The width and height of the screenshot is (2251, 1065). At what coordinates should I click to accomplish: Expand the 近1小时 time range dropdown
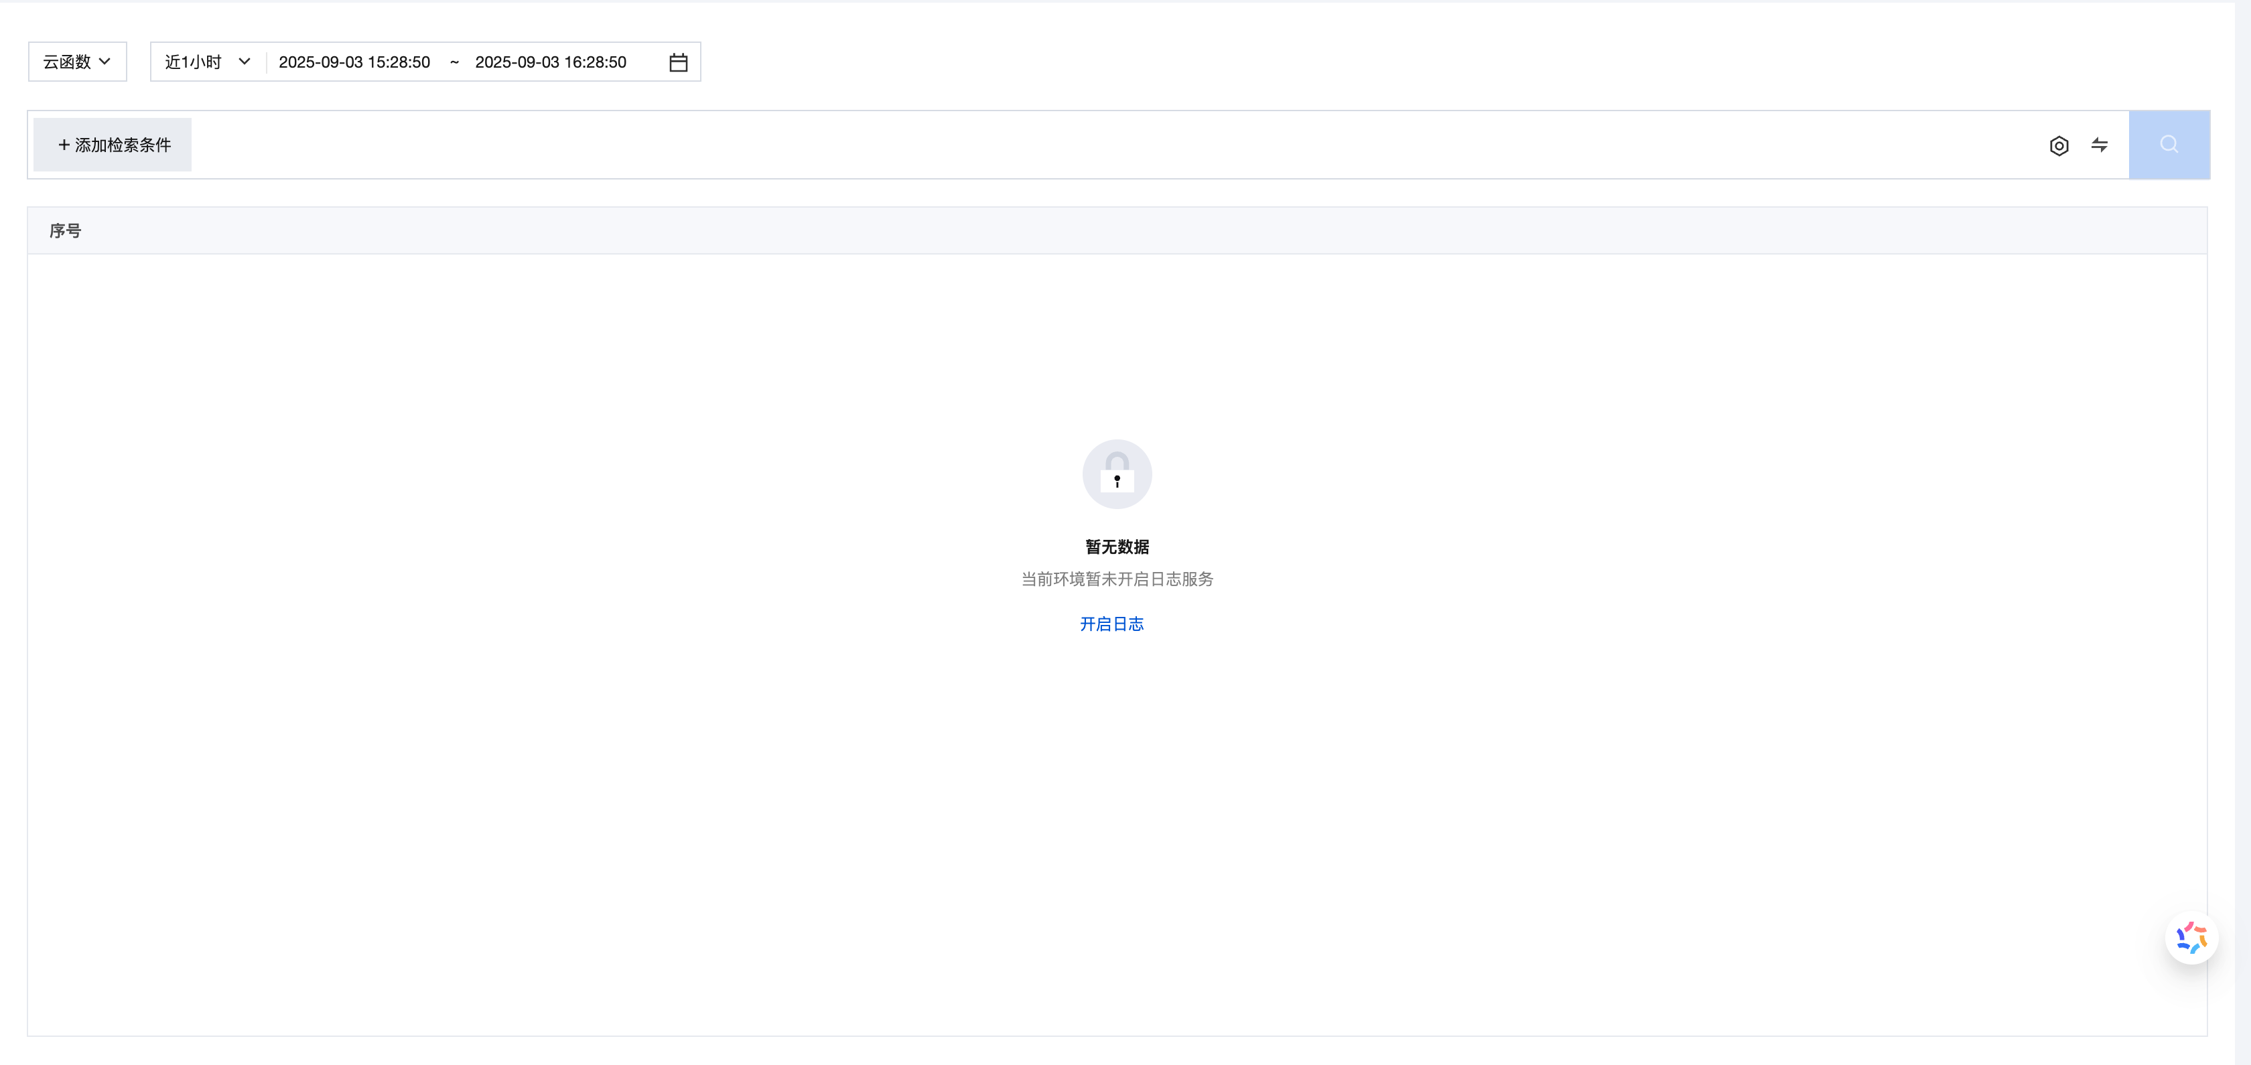pos(208,62)
